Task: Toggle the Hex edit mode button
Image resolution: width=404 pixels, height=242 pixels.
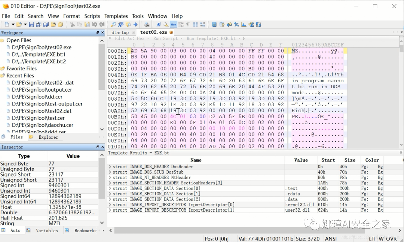Action: [174, 24]
